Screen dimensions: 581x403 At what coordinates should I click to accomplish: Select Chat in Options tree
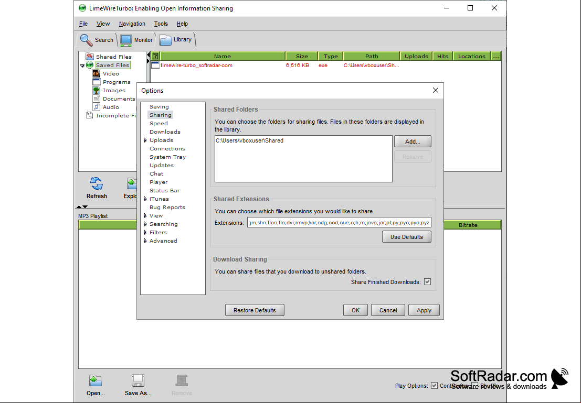click(x=156, y=174)
